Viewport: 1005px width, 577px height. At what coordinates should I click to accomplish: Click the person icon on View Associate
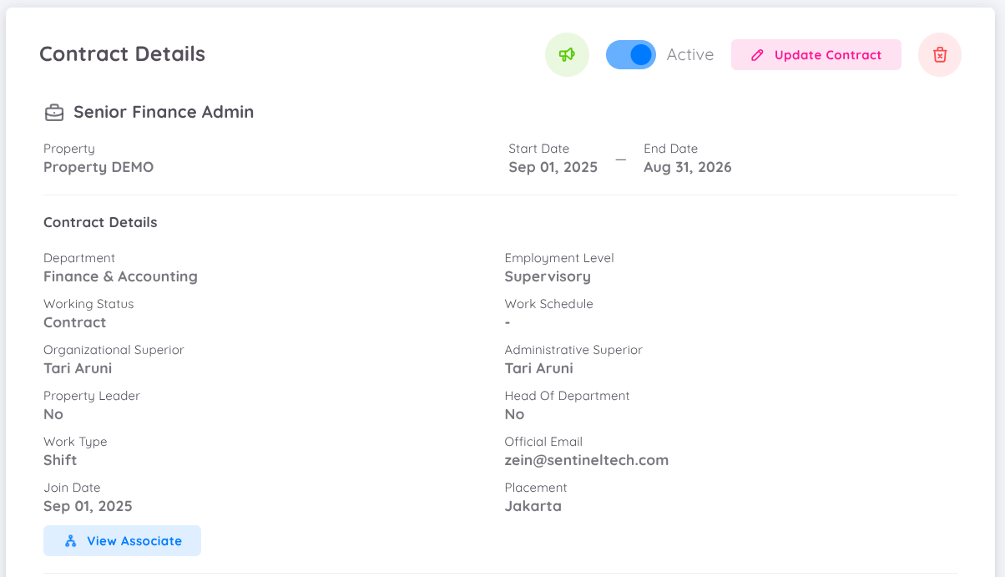pyautogui.click(x=70, y=540)
